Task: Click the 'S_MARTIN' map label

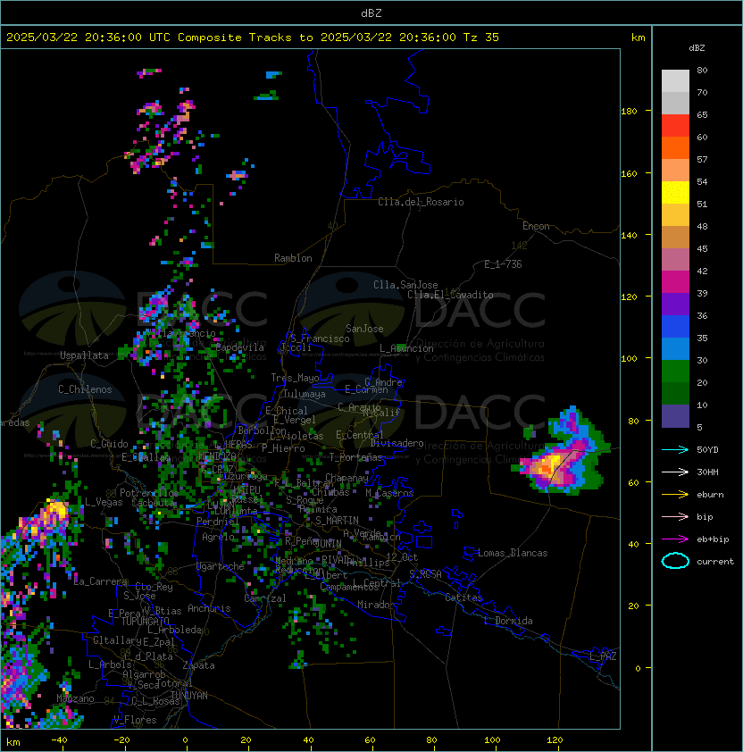Action: point(337,521)
